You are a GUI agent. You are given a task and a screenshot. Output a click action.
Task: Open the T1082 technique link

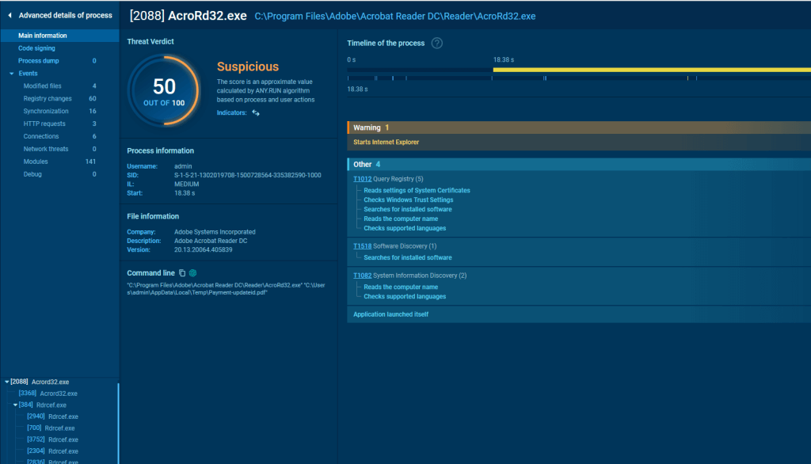[362, 276]
